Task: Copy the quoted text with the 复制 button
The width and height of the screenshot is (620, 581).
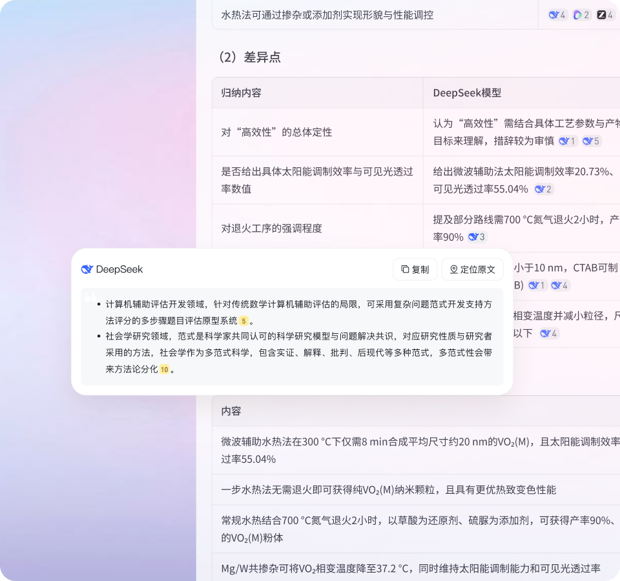Action: 415,270
